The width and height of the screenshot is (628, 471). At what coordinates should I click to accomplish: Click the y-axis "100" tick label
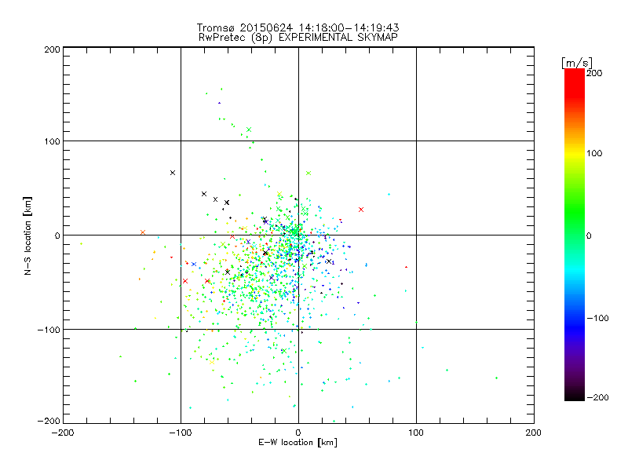click(x=52, y=141)
